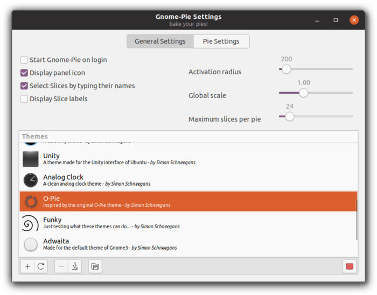
Task: Click the Adwaita theme round icon
Action: click(x=31, y=244)
